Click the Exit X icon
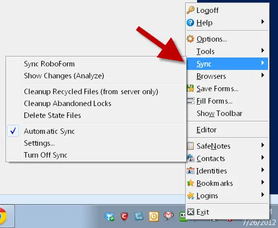The image size is (278, 228). (191, 212)
